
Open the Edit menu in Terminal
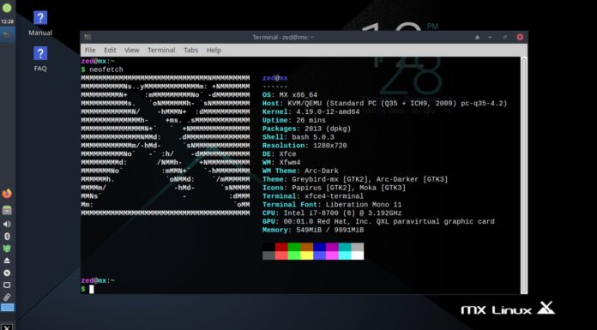click(x=110, y=51)
